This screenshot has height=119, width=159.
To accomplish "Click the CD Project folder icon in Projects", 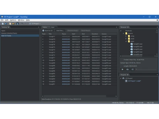I will point(123,78).
